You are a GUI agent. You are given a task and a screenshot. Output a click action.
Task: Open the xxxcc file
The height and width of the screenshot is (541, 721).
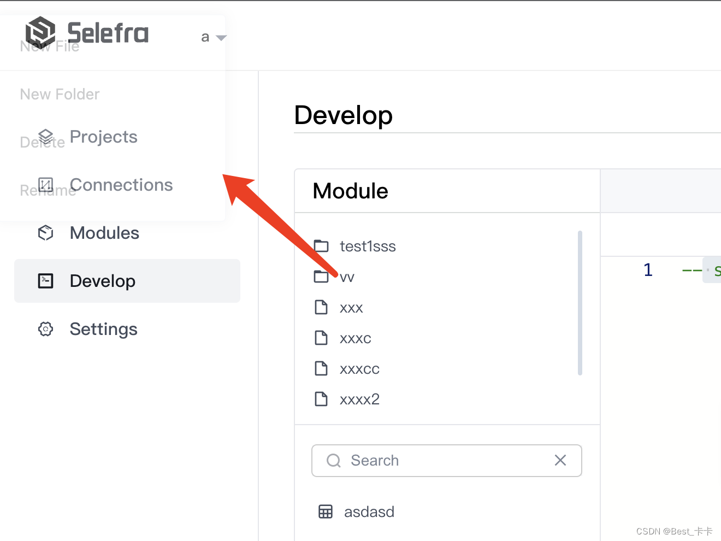pyautogui.click(x=359, y=369)
